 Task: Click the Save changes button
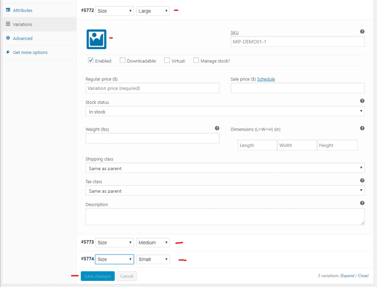pos(98,276)
